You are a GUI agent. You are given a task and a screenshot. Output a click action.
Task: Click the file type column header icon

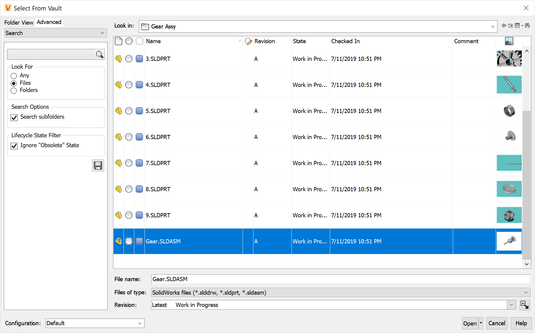click(x=118, y=41)
